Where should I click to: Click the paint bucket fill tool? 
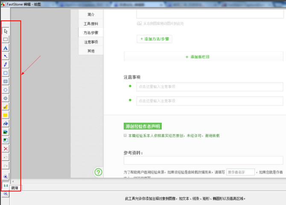[6, 124]
